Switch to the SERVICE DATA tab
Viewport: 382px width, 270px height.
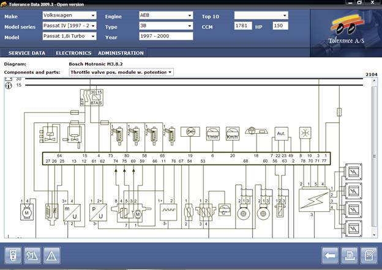tap(26, 53)
